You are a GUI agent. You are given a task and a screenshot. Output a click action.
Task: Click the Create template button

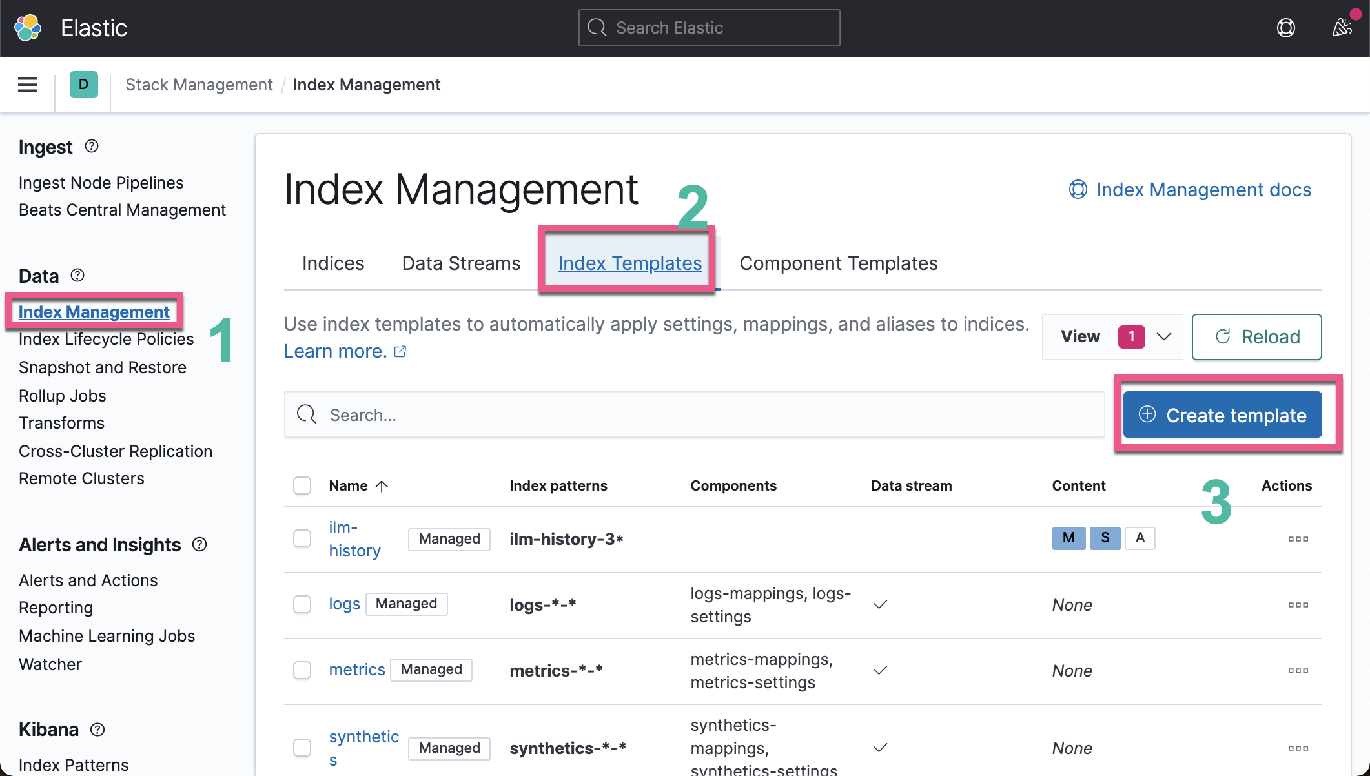1222,415
